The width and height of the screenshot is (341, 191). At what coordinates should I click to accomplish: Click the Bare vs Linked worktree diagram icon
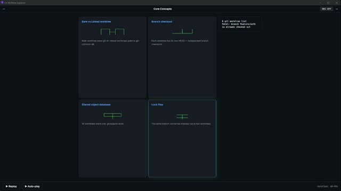(112, 32)
